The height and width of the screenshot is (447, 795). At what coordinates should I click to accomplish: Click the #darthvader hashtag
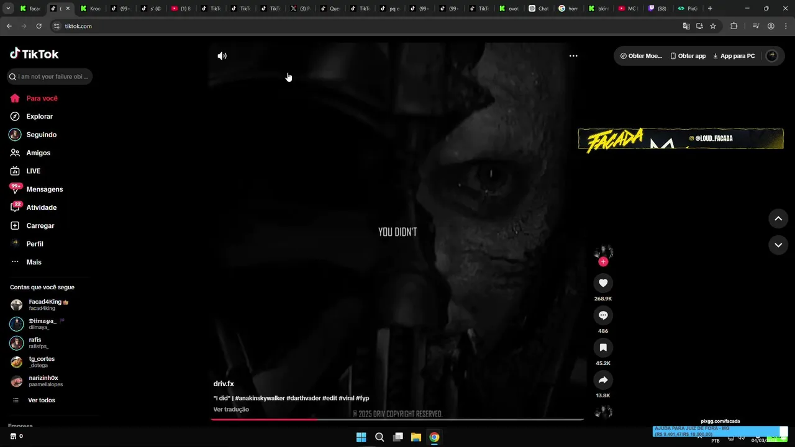(x=304, y=398)
